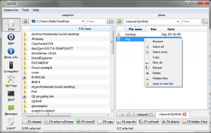Click the magnifier search icon on phone pane
211x133 pixels.
click(205, 21)
